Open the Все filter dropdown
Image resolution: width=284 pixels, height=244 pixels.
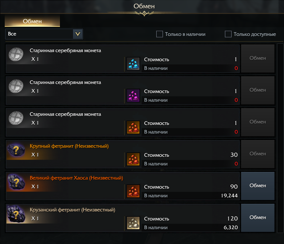click(x=39, y=34)
